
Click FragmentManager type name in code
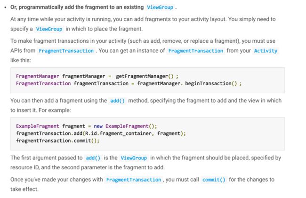pos(38,76)
